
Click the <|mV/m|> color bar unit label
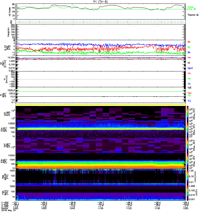click(196, 177)
